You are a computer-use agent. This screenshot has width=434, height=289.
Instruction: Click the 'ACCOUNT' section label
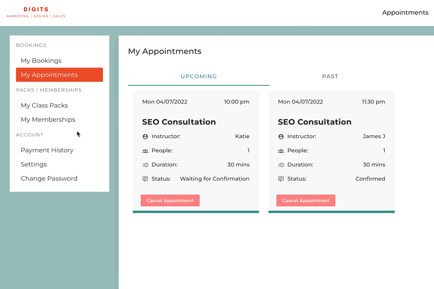coord(30,135)
